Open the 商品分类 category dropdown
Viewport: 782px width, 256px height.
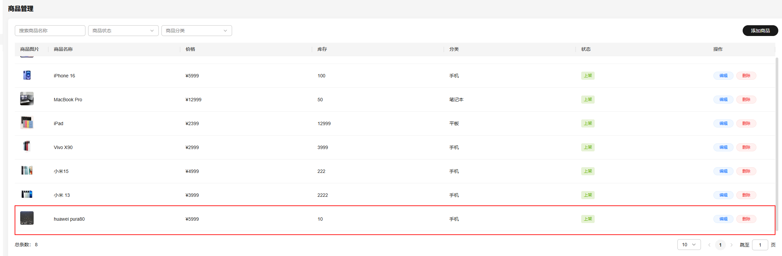(x=196, y=31)
